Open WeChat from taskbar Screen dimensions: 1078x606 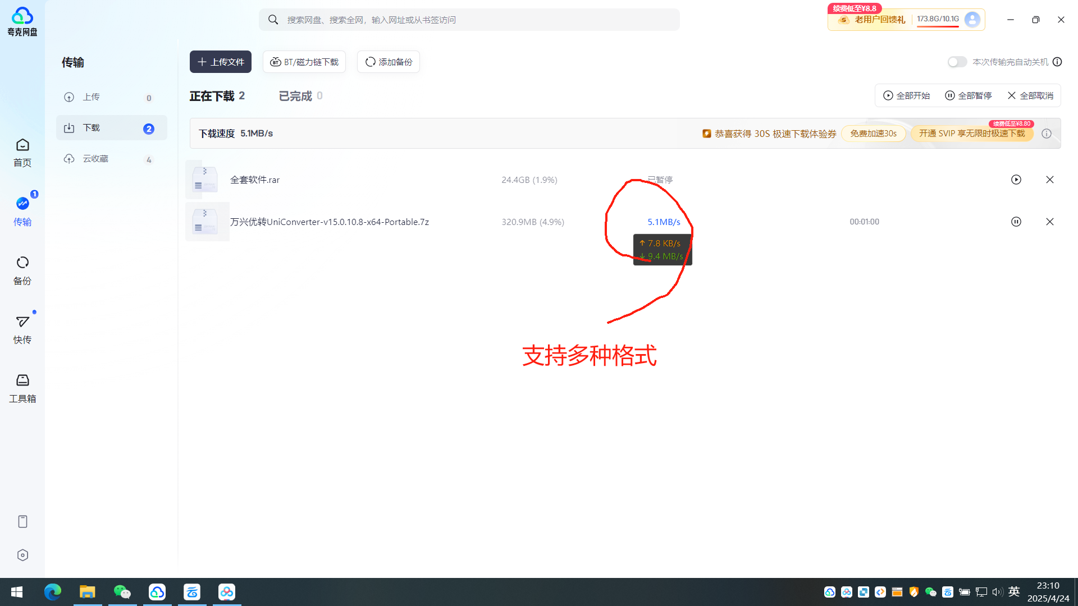(x=122, y=592)
